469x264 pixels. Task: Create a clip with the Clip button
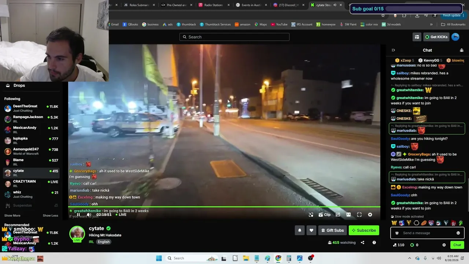[x=325, y=215]
